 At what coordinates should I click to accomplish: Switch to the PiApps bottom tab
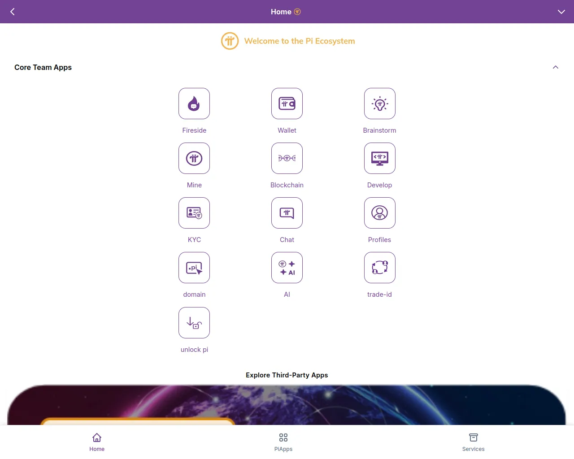[283, 442]
